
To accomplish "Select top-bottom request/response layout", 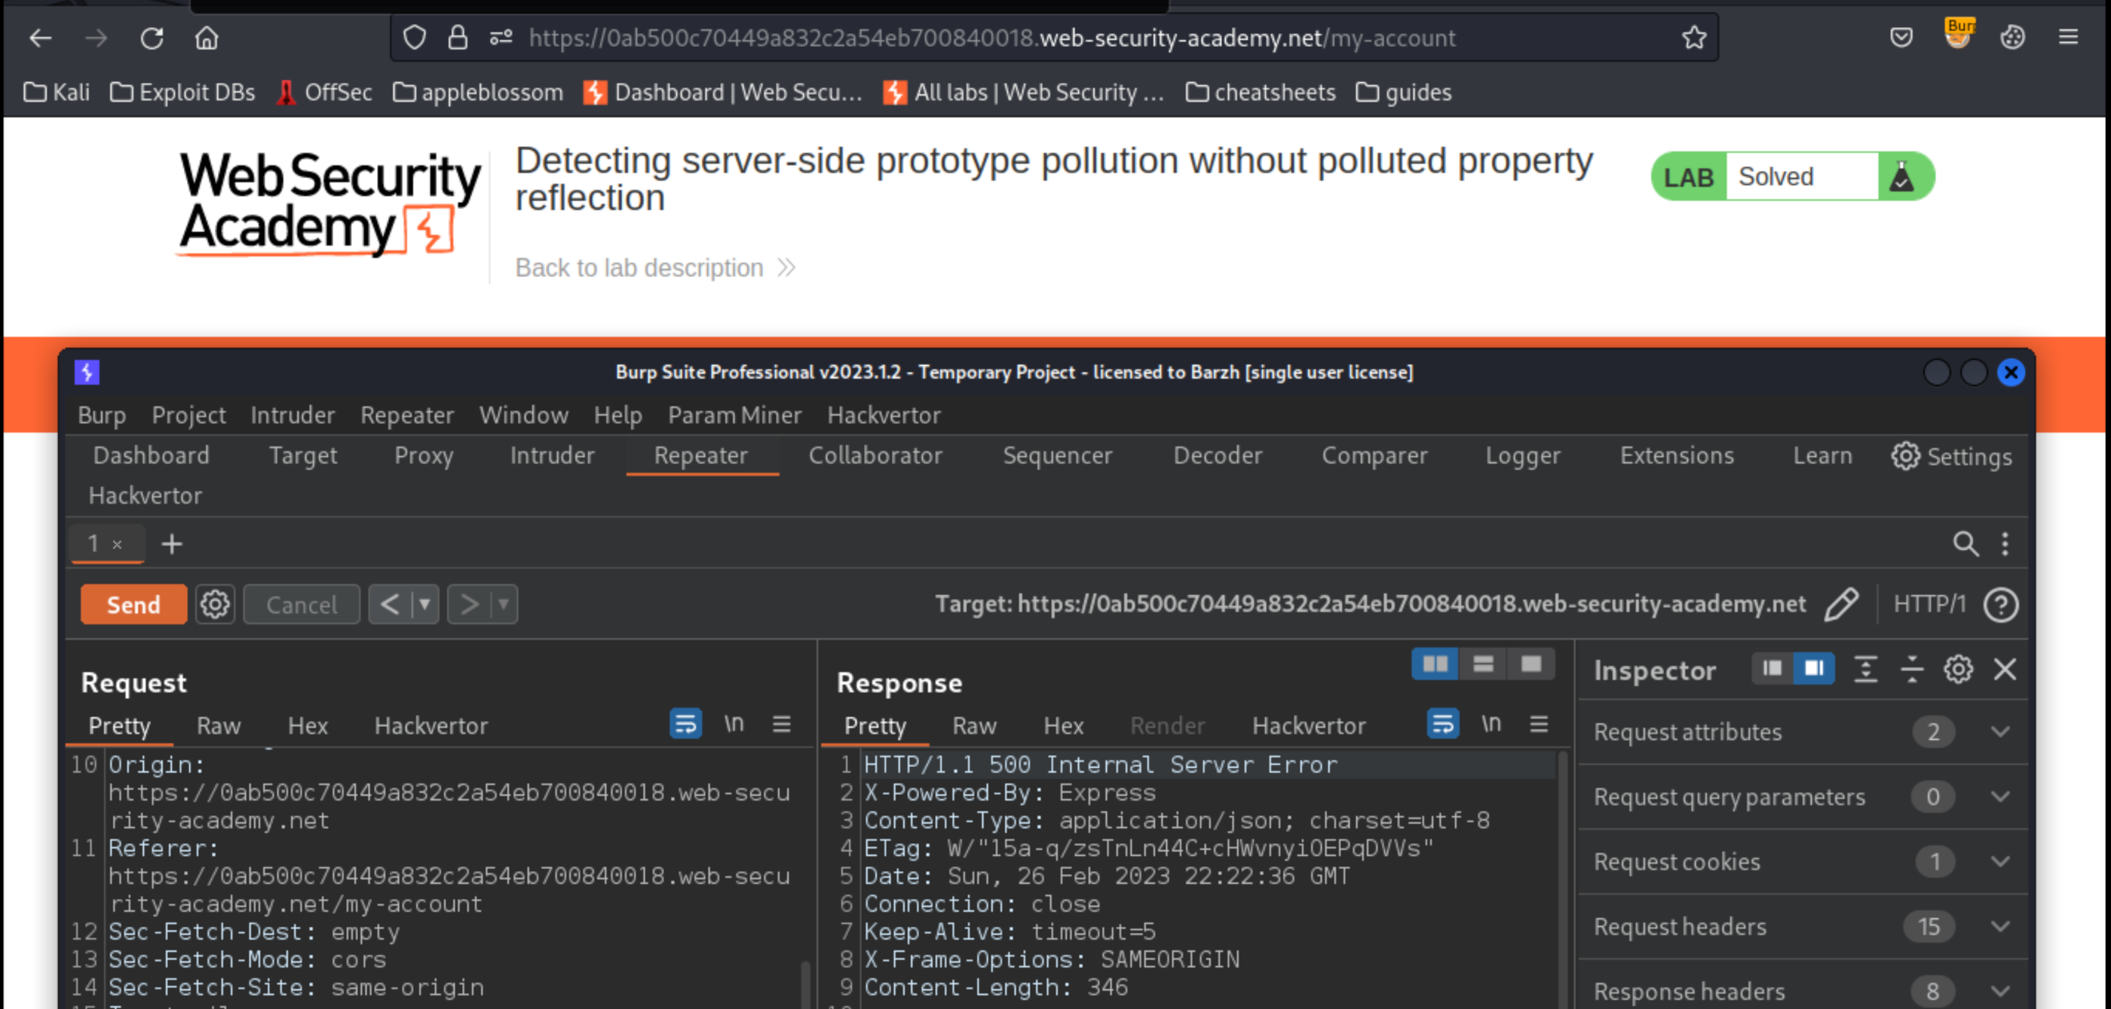I will (x=1482, y=664).
